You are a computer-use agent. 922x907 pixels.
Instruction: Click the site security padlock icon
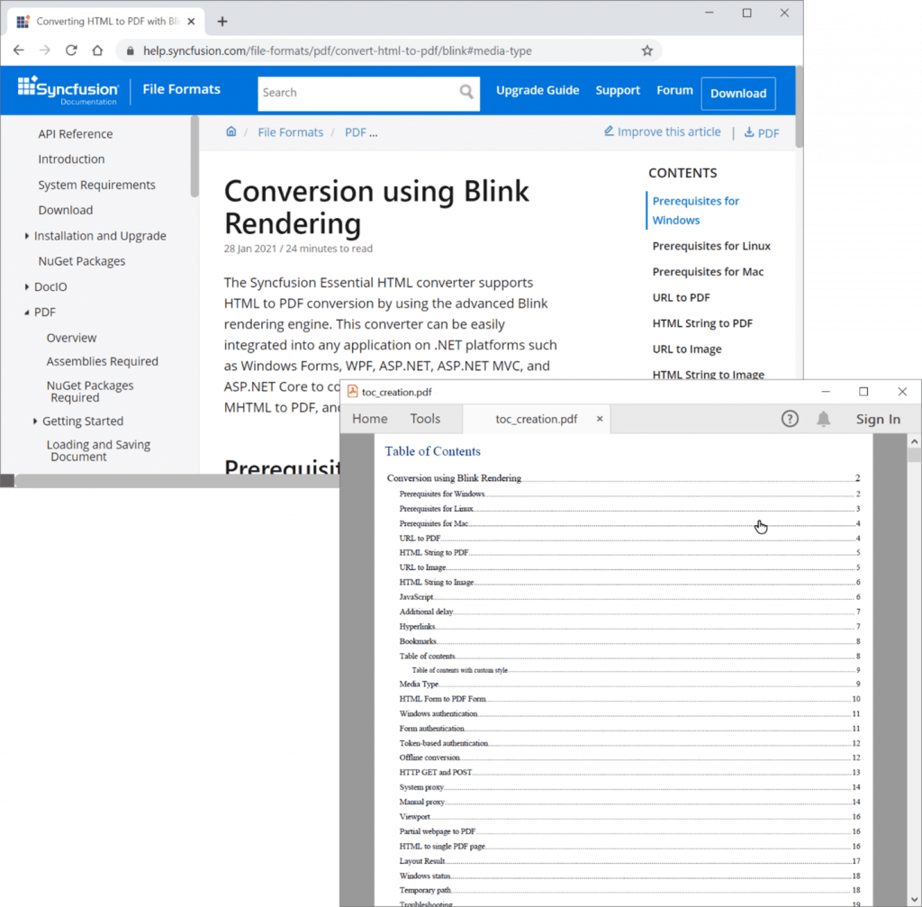[x=131, y=51]
